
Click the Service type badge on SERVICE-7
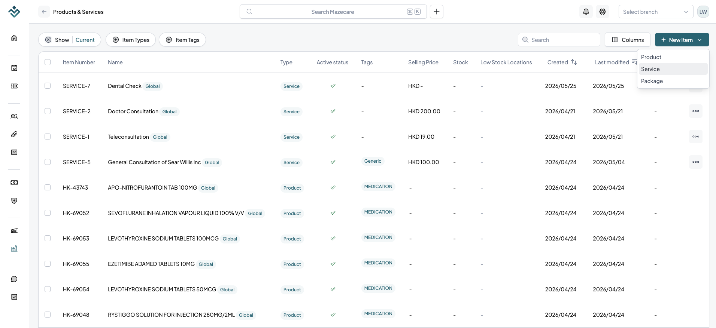point(291,86)
